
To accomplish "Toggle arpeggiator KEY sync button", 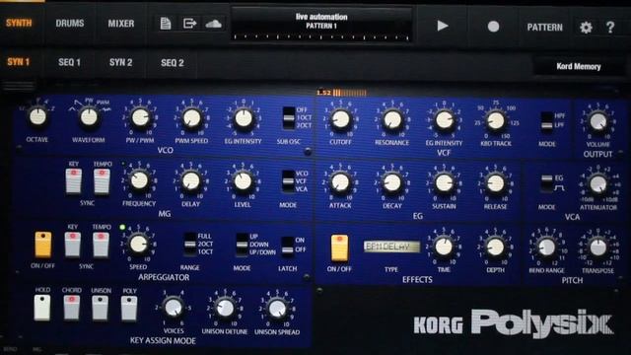I will (72, 245).
